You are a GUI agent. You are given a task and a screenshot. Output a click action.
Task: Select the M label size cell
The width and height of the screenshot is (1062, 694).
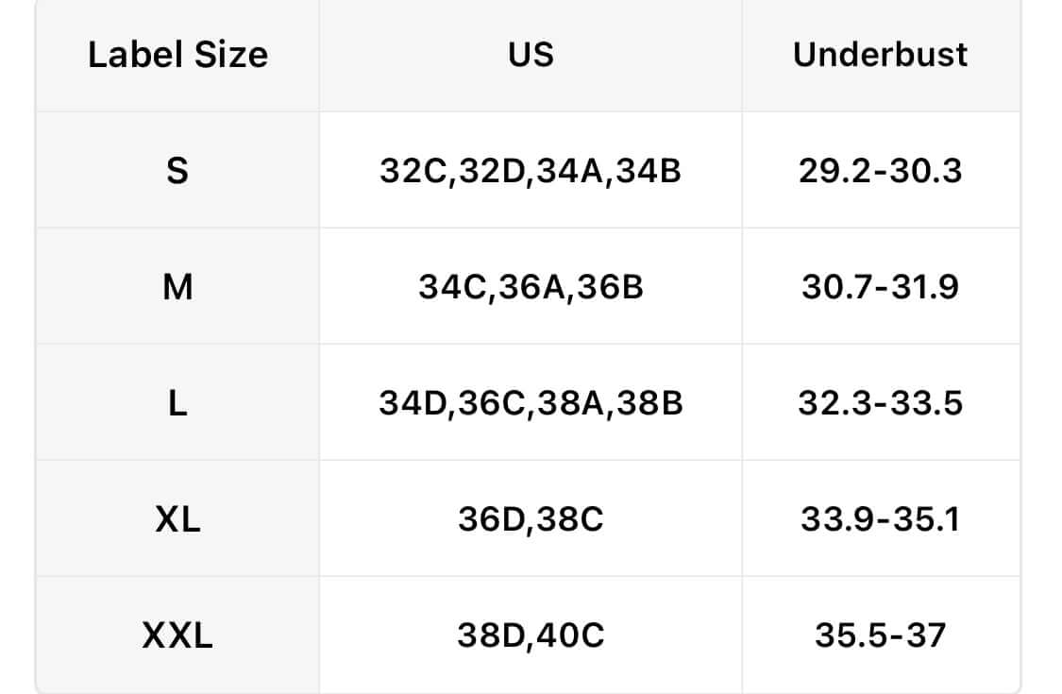(x=177, y=287)
